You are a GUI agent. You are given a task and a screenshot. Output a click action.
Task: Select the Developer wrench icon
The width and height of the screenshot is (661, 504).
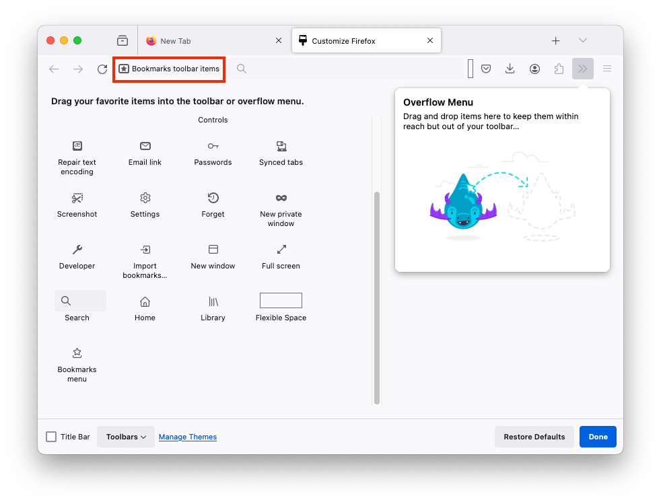point(77,250)
